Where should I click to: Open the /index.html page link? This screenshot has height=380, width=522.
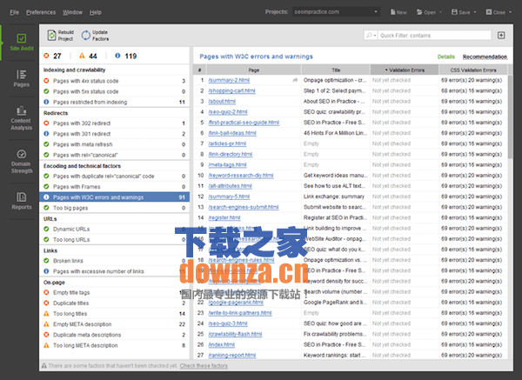[x=221, y=344]
